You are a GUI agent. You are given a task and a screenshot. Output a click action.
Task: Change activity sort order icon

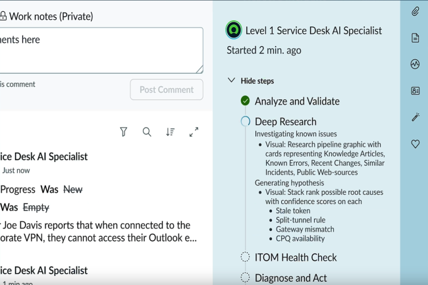coord(171,132)
